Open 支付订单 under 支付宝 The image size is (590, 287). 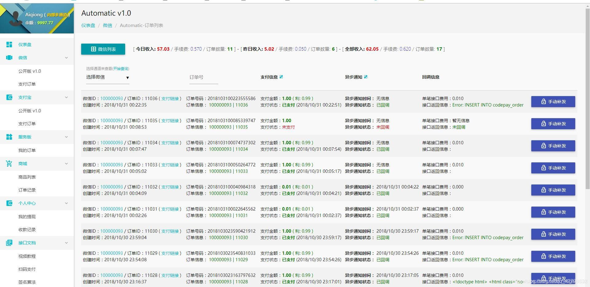[27, 124]
